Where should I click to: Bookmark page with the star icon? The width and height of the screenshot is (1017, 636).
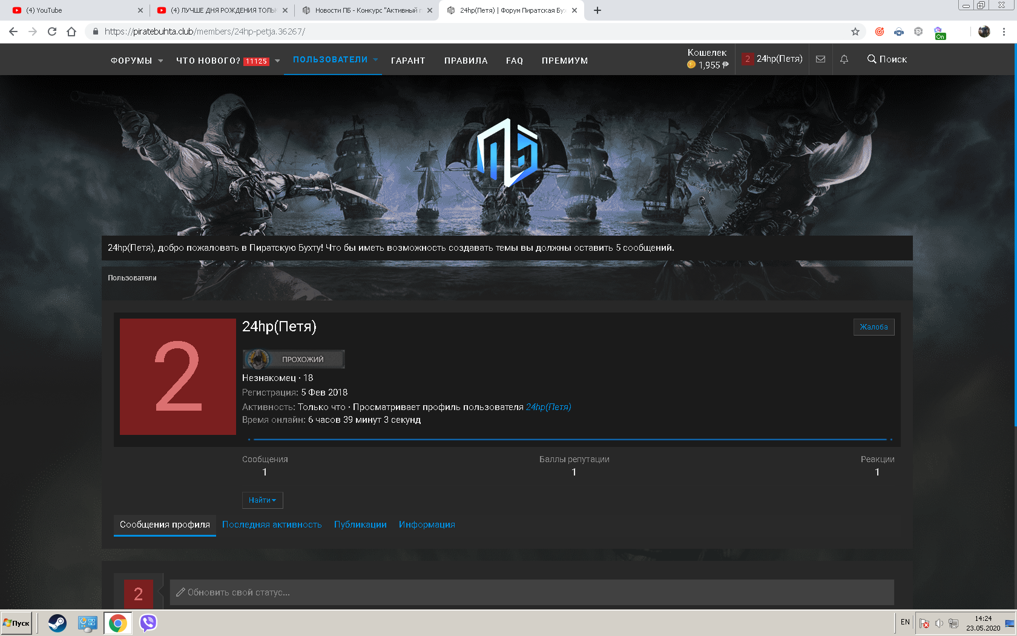pyautogui.click(x=855, y=31)
